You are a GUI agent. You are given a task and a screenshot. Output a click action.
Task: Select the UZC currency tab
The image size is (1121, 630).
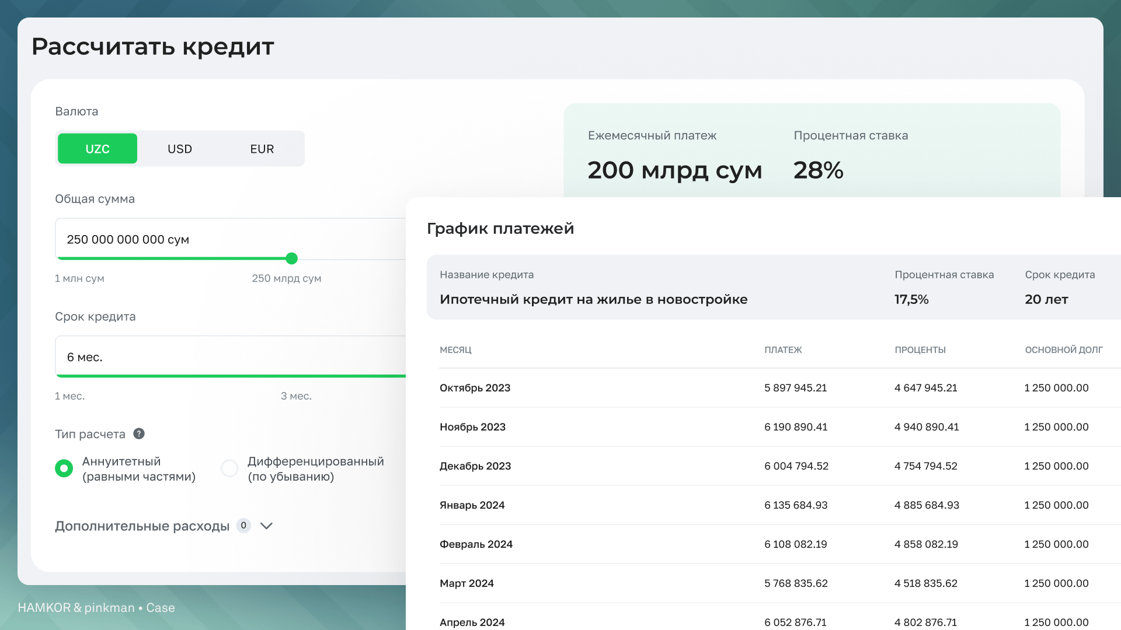(98, 149)
